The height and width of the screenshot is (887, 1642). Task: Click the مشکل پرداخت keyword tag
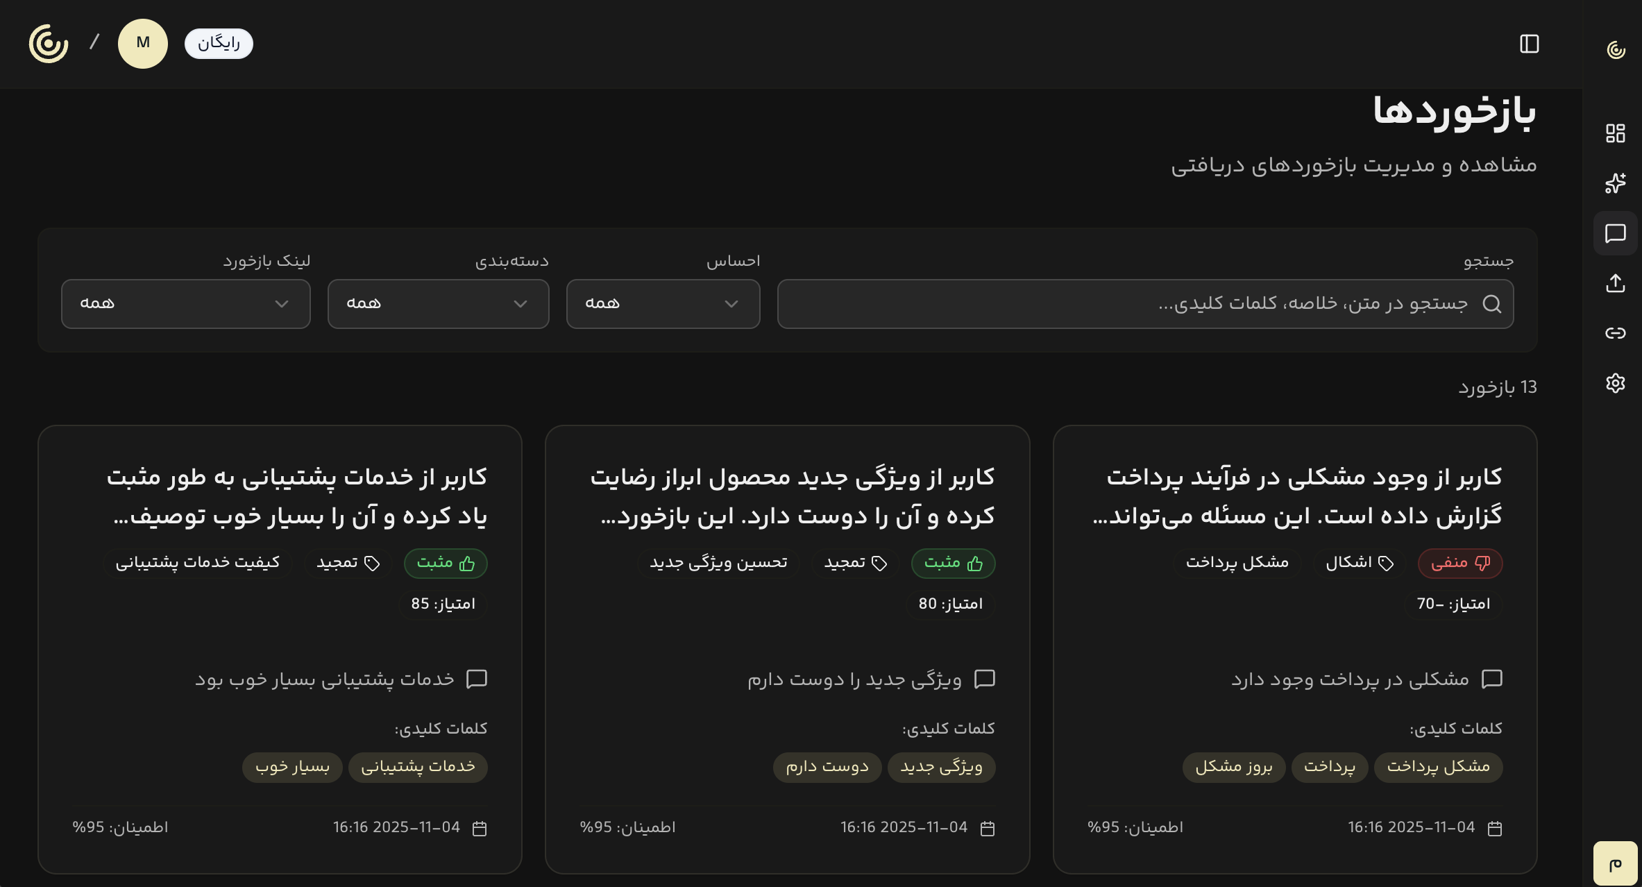point(1438,768)
